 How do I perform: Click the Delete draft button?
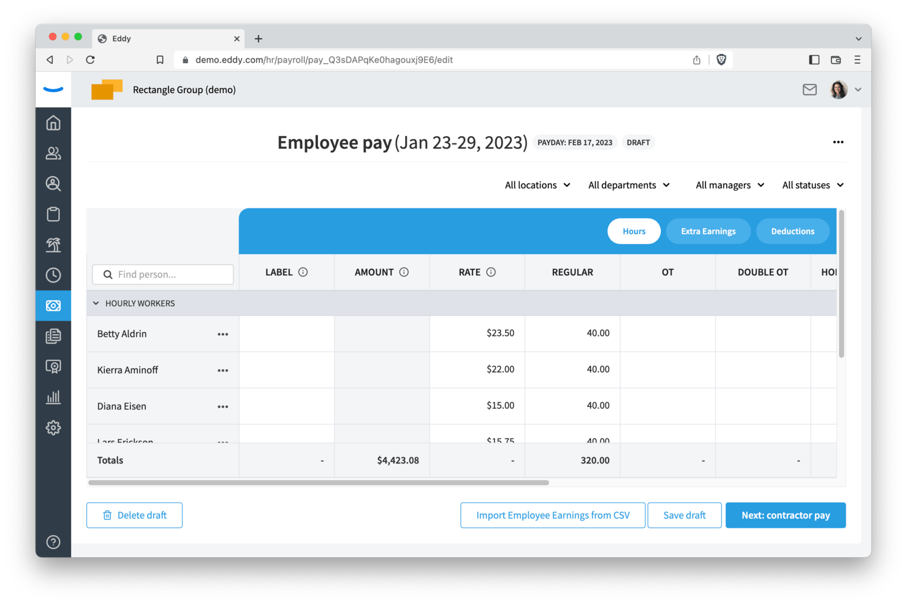134,515
